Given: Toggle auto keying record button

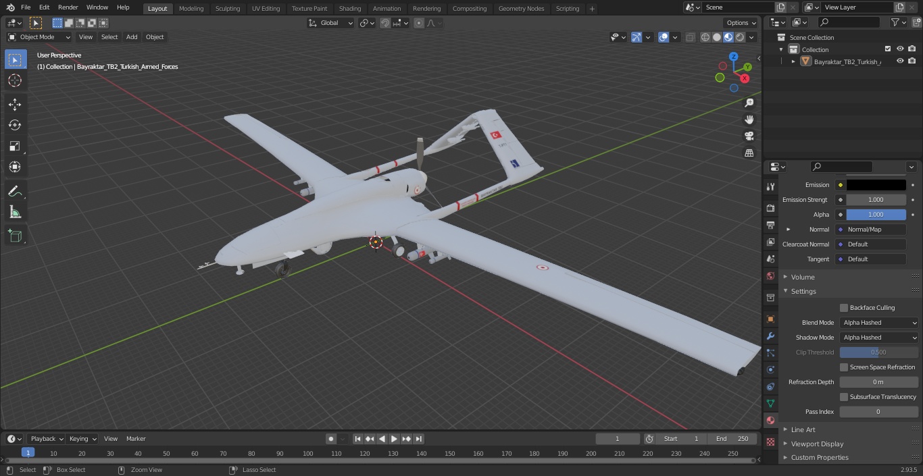Looking at the screenshot, I should pos(331,439).
